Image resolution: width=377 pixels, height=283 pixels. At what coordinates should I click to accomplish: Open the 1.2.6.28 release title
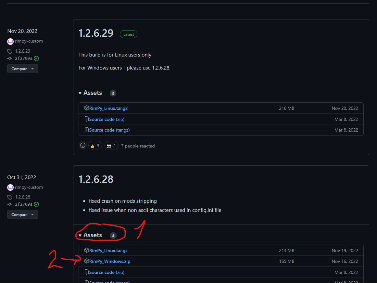(96, 179)
